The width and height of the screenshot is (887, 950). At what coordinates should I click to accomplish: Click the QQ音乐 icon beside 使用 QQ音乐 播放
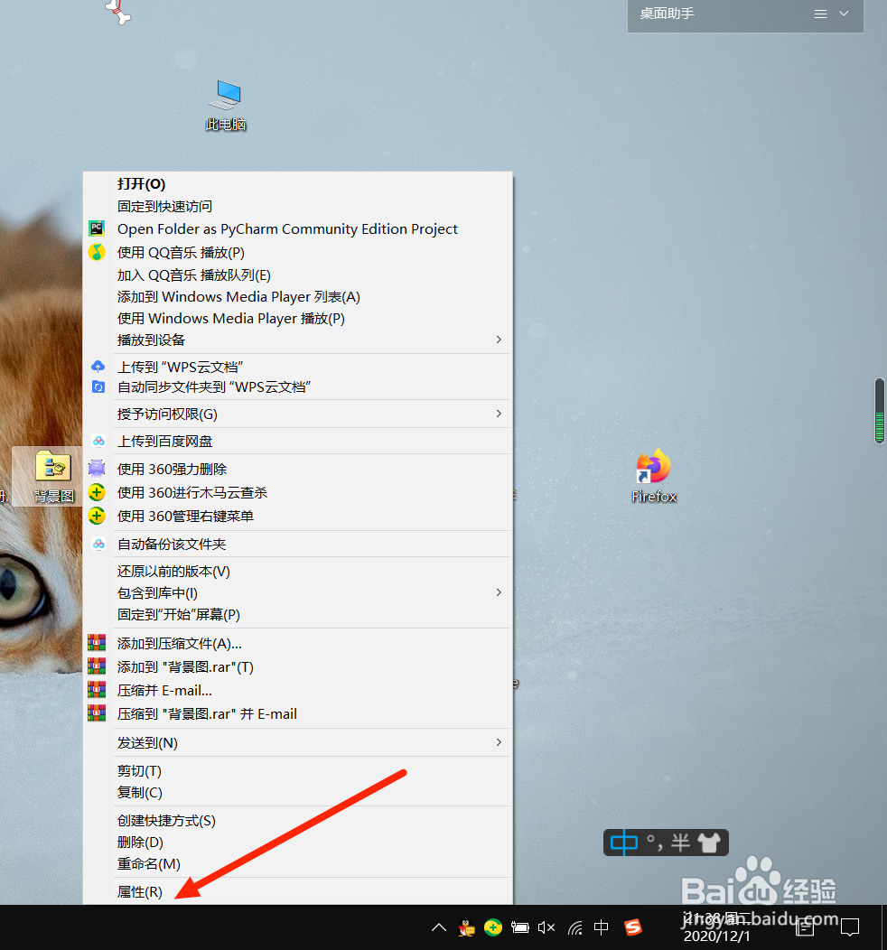pyautogui.click(x=97, y=252)
